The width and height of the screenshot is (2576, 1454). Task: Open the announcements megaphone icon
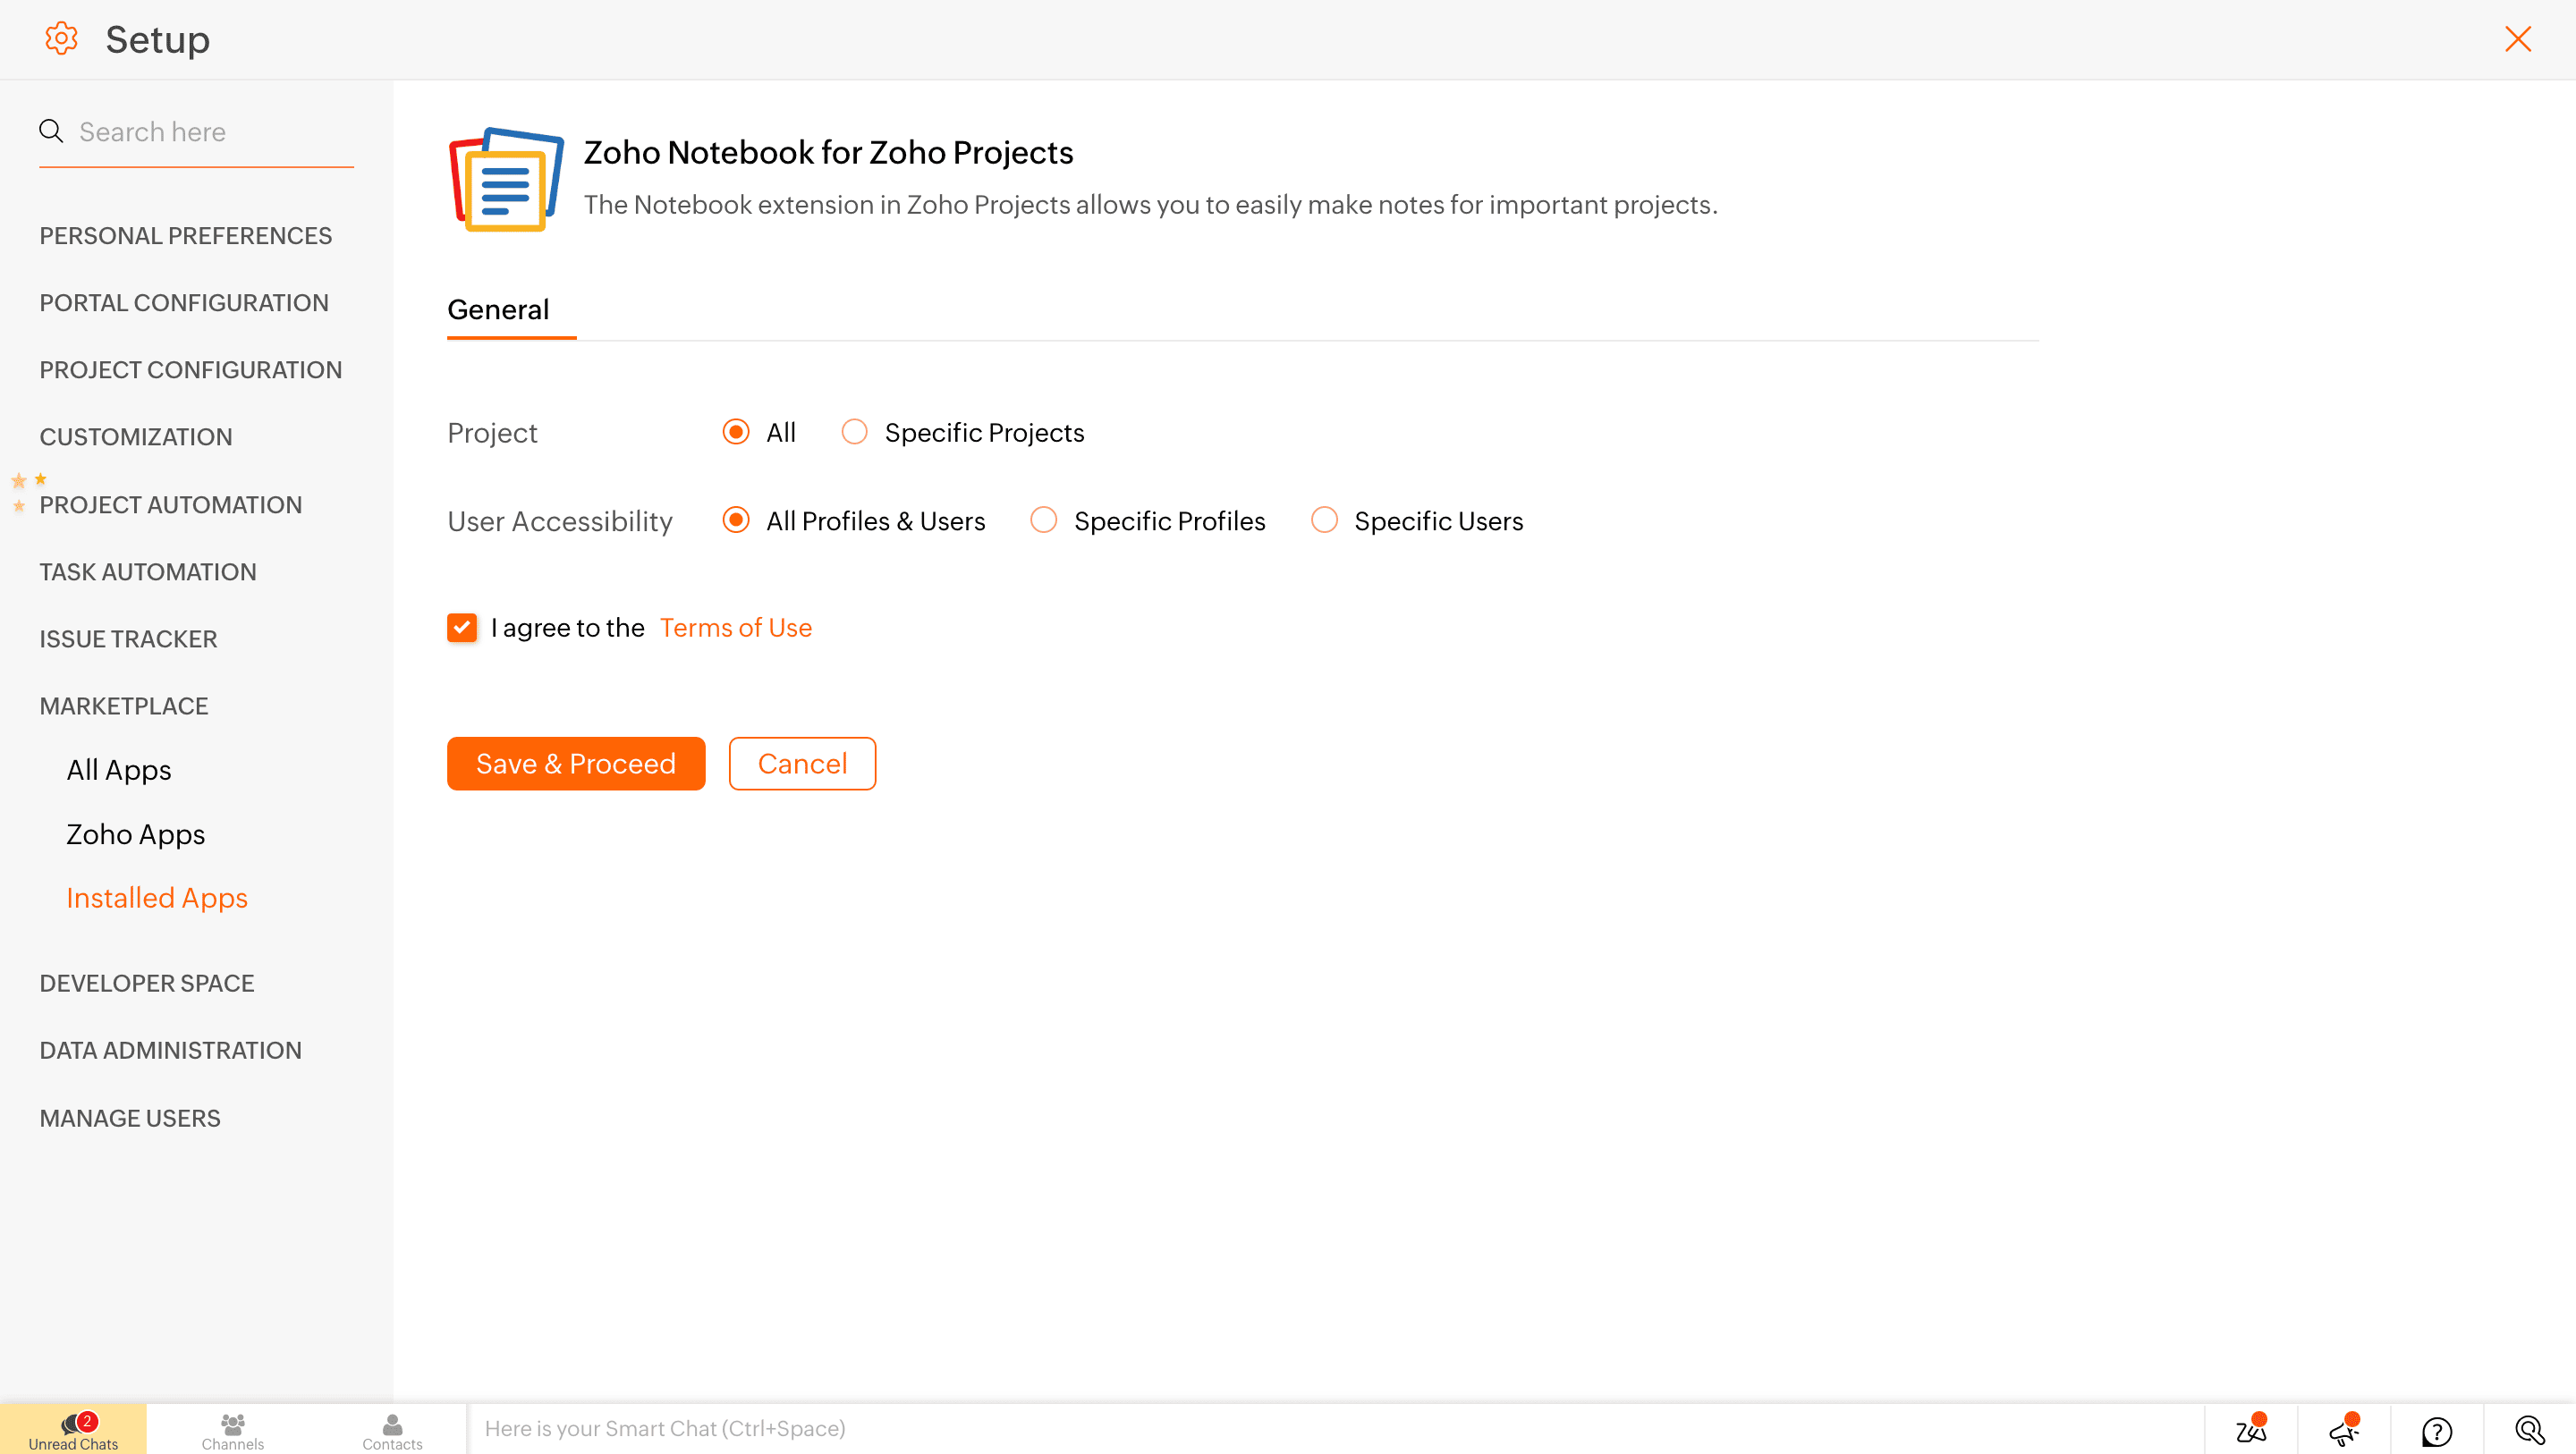2344,1430
